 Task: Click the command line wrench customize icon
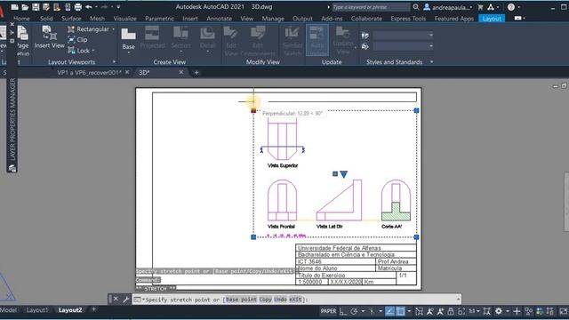click(125, 300)
